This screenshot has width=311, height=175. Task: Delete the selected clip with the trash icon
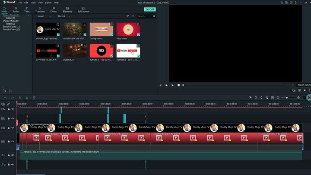pyautogui.click(x=20, y=98)
